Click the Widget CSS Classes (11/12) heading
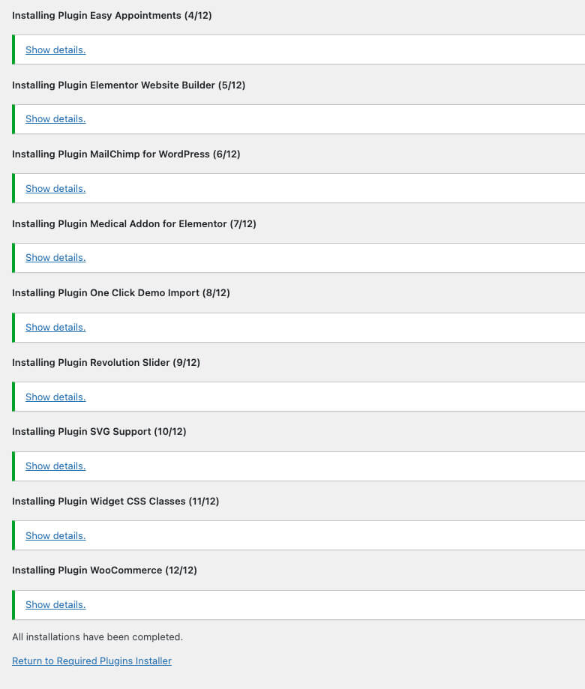 115,501
